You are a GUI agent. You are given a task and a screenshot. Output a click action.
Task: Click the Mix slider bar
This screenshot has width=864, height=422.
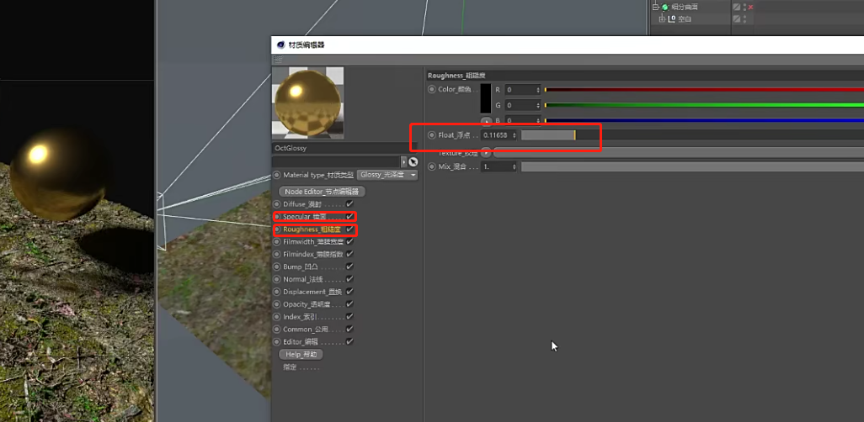pos(693,166)
